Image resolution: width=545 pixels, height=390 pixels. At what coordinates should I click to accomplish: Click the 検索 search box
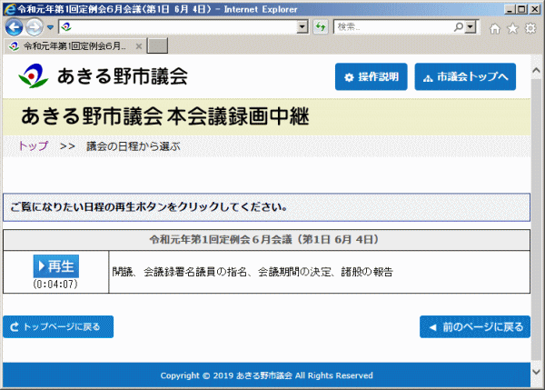click(393, 26)
